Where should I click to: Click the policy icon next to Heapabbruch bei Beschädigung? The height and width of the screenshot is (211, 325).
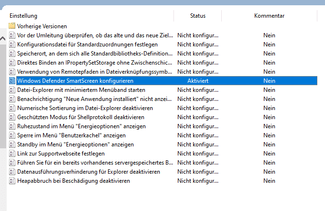click(x=12, y=181)
